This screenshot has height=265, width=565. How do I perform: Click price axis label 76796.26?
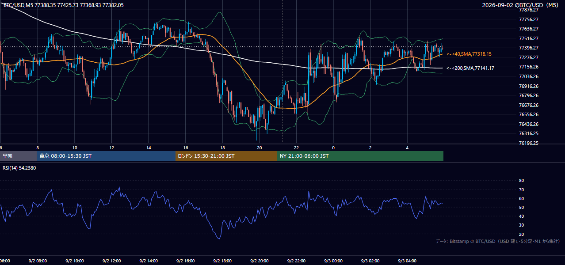(x=529, y=95)
